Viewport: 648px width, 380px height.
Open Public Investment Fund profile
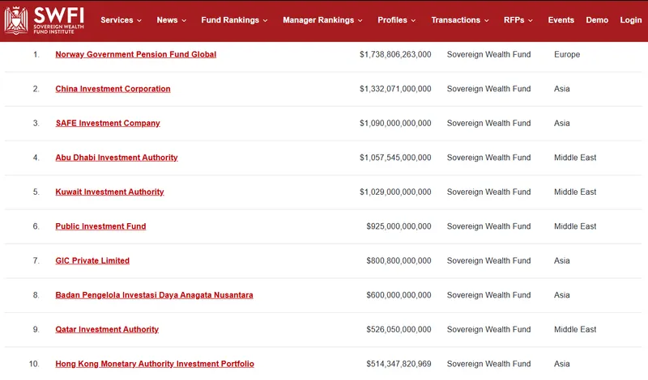(100, 226)
